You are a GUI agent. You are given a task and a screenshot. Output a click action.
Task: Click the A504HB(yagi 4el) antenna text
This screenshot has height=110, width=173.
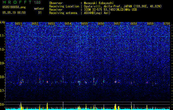click(97, 13)
